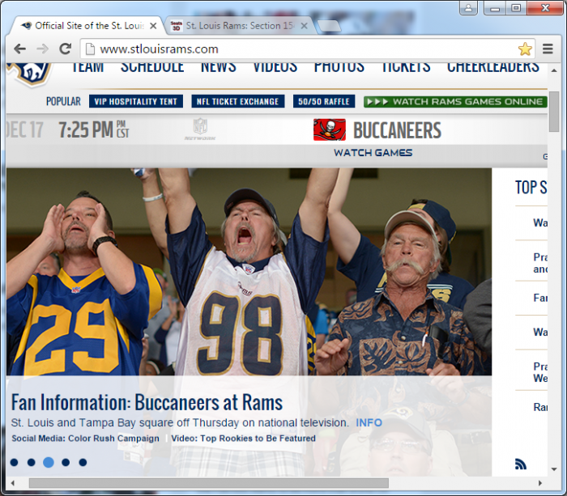Open the Chrome hamburger menu
Image resolution: width=567 pixels, height=496 pixels.
(x=548, y=49)
